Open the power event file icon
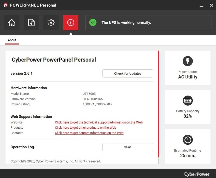 pyautogui.click(x=31, y=23)
